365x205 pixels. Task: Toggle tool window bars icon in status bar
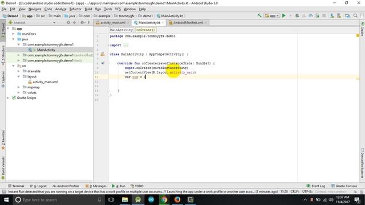[x=4, y=191]
